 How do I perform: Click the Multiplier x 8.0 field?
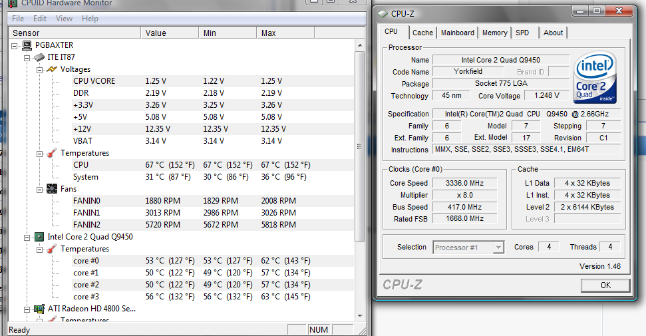coord(465,195)
